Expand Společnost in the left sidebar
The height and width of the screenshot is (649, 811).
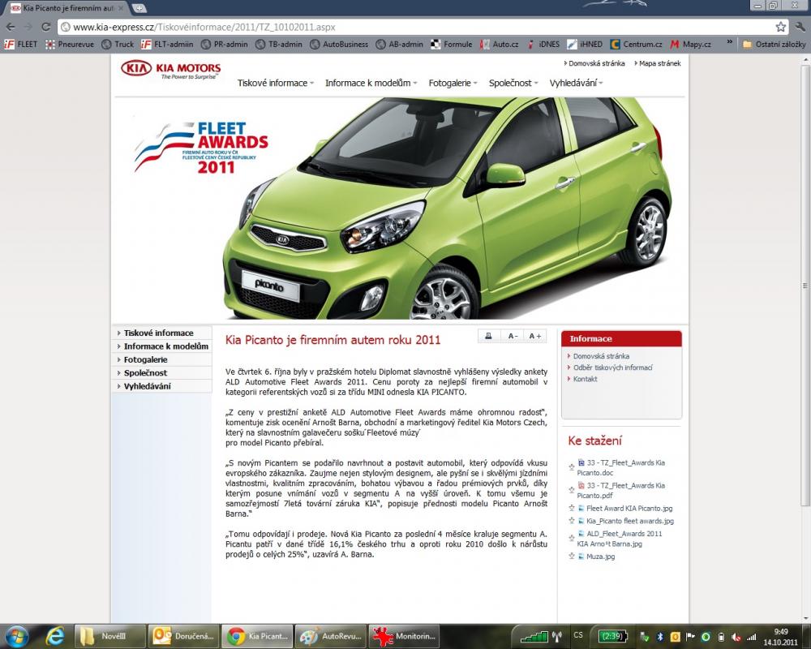point(161,372)
